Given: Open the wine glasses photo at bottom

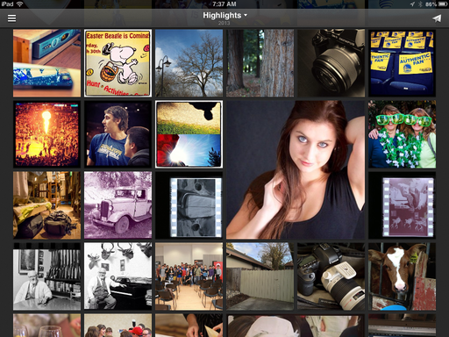Looking at the screenshot, I should [46, 326].
